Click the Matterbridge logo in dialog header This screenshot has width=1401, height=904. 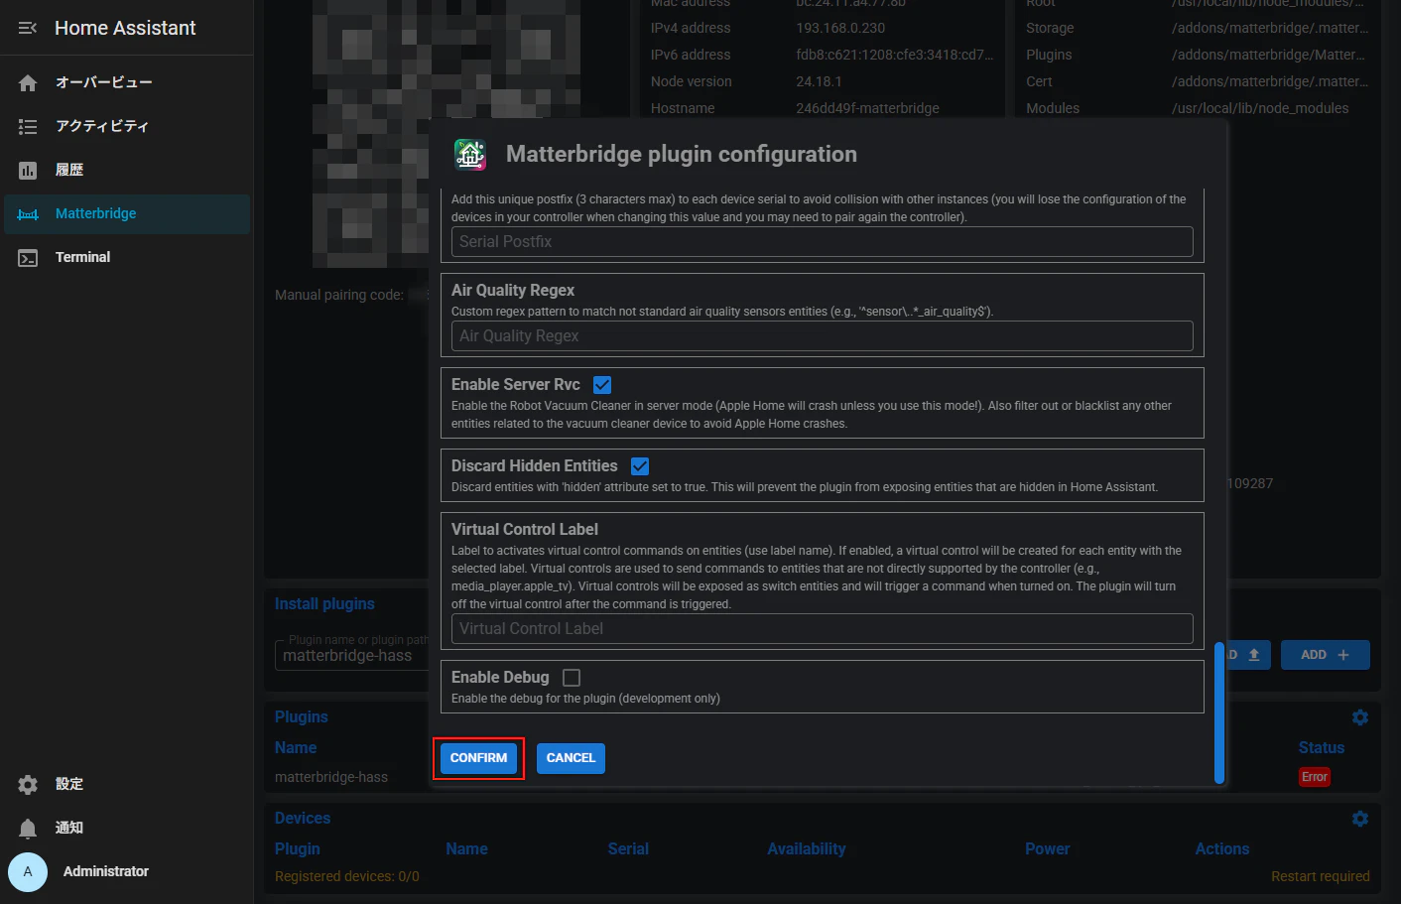470,154
